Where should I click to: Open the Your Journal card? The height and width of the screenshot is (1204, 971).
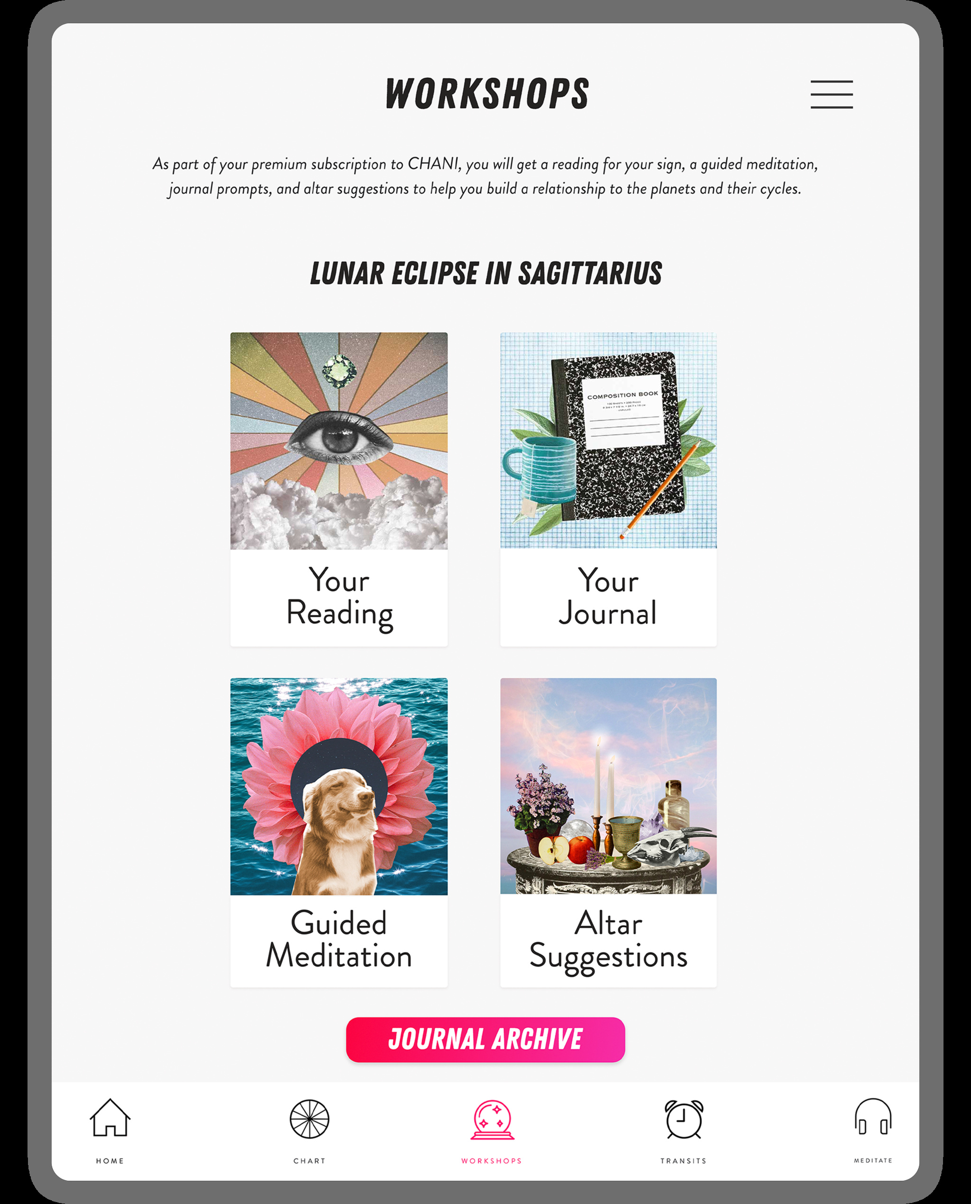coord(608,487)
